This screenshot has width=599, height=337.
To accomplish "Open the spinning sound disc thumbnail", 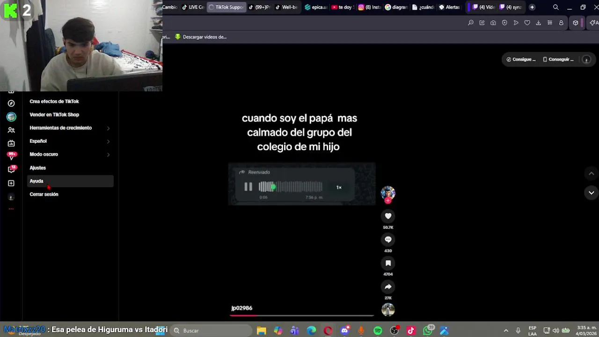I will pyautogui.click(x=388, y=309).
